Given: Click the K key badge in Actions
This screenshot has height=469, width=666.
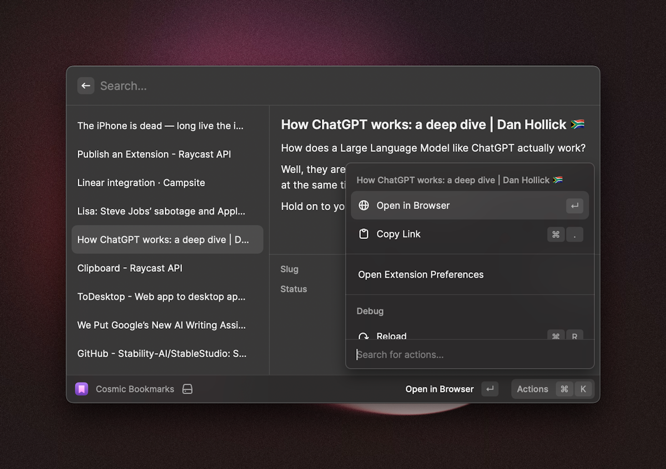Looking at the screenshot, I should pos(583,389).
